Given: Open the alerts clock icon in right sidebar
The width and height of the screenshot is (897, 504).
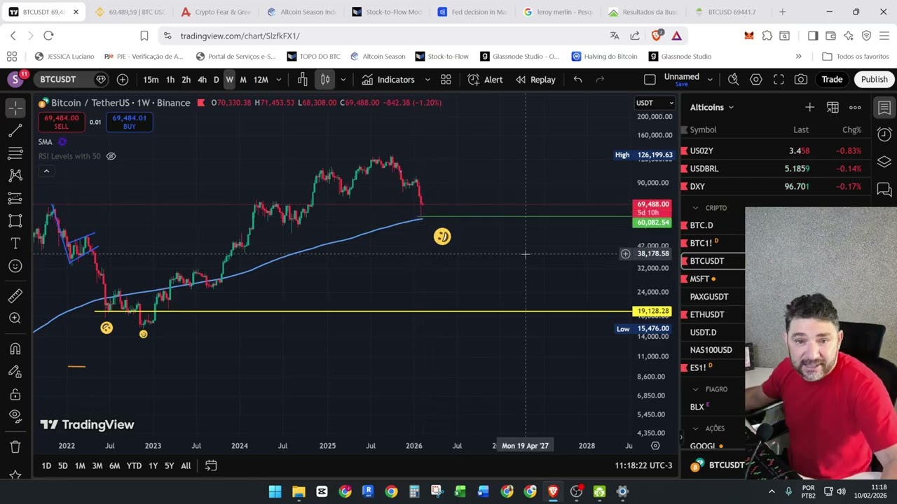Looking at the screenshot, I should (x=884, y=134).
